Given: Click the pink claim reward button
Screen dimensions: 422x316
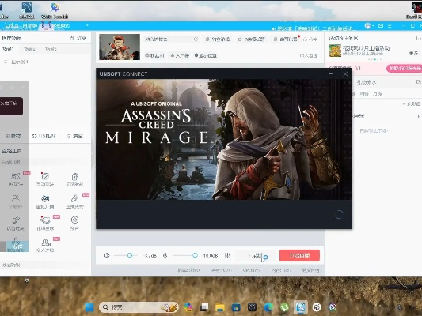Looking at the screenshot, I should pos(404,69).
